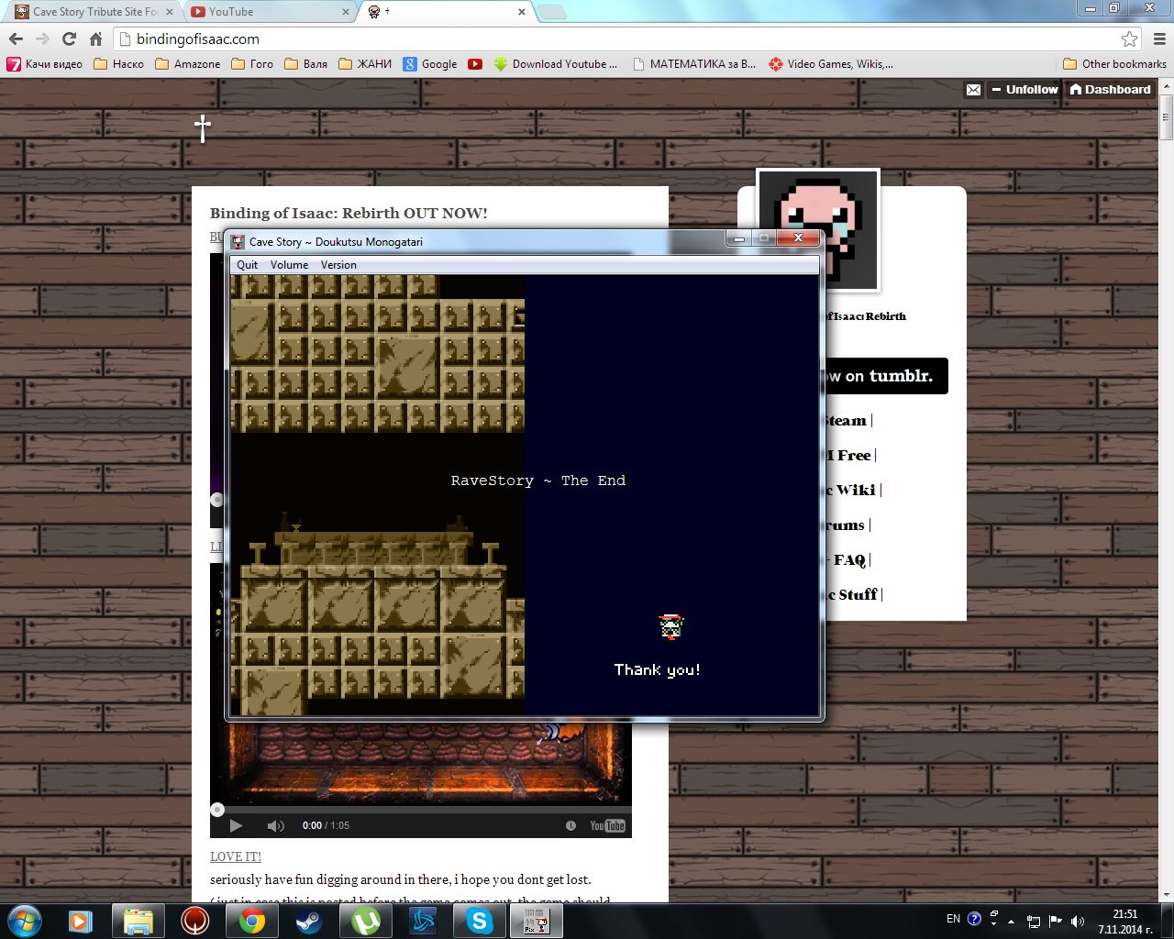Image resolution: width=1174 pixels, height=939 pixels.
Task: Open the Download Youtube bookmark
Action: pos(556,64)
